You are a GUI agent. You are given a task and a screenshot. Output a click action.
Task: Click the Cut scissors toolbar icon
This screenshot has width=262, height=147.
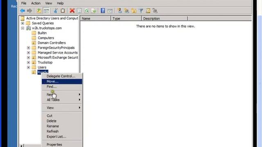coord(56,11)
